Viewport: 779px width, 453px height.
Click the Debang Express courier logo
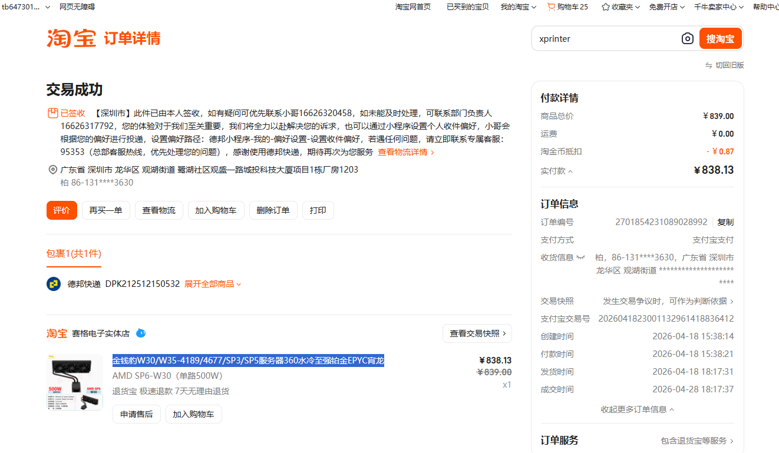coord(54,284)
